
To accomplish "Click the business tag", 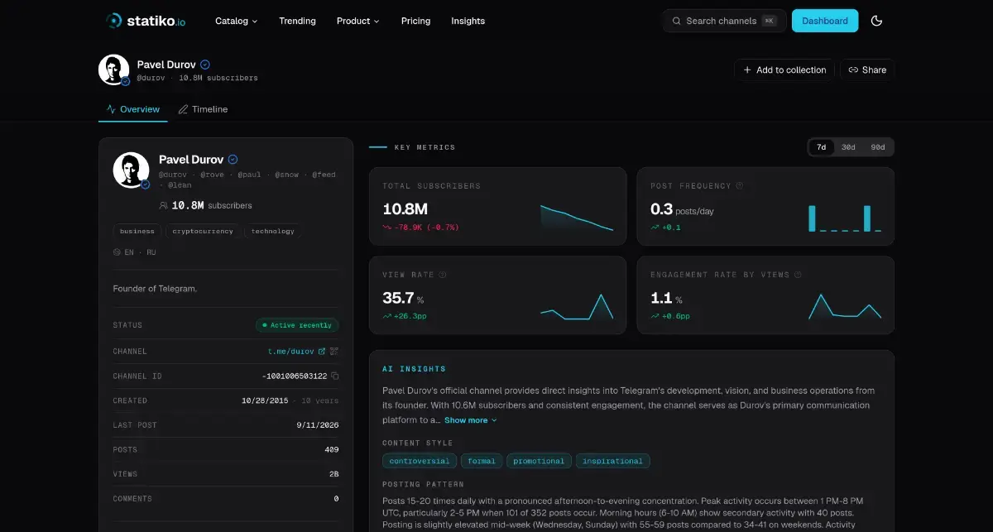I will (137, 232).
